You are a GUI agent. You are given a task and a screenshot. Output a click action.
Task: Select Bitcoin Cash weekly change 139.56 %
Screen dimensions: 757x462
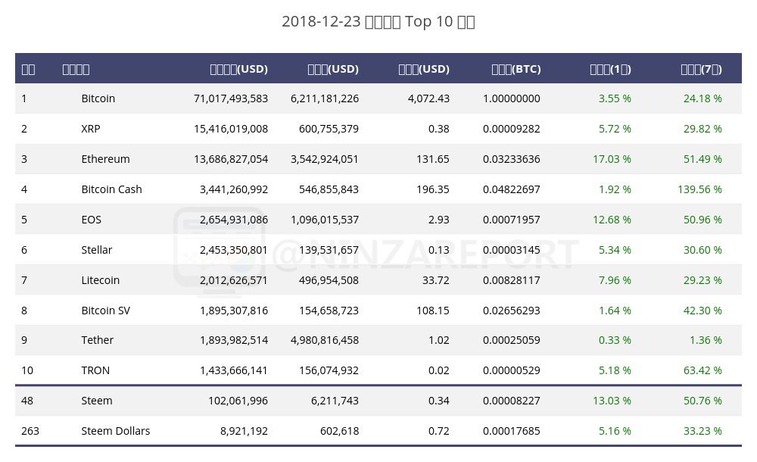point(699,189)
